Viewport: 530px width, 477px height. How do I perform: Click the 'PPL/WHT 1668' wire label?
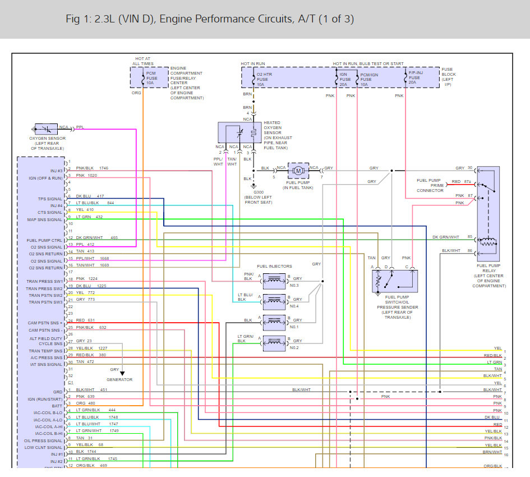point(93,259)
